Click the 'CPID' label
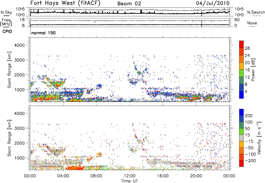265x183 pixels. pyautogui.click(x=7, y=31)
